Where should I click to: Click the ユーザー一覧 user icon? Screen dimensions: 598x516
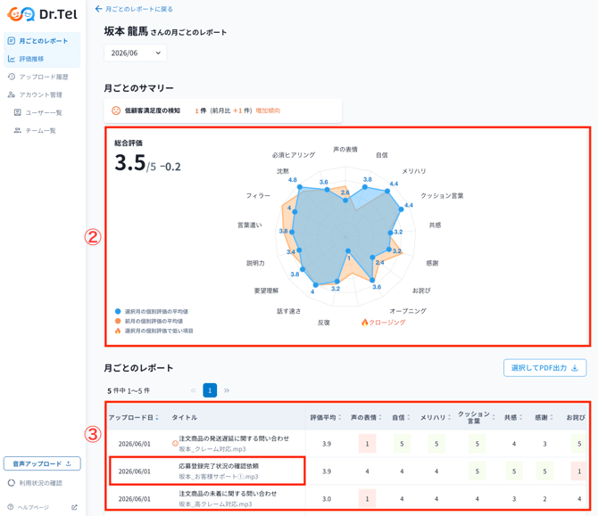pyautogui.click(x=18, y=112)
